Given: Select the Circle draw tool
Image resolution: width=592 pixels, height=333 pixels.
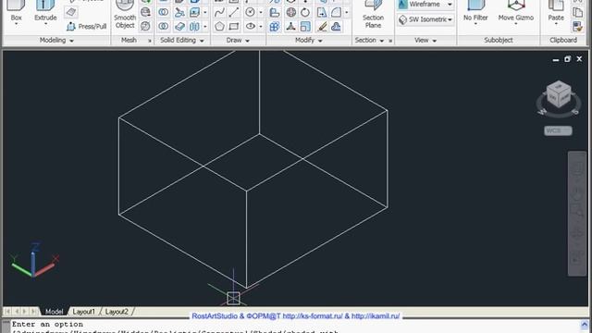Looking at the screenshot, I should [250, 12].
